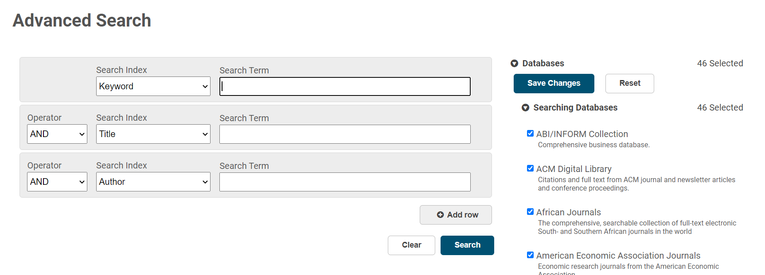Open the Keyword search index dropdown
This screenshot has width=765, height=275.
pyautogui.click(x=153, y=87)
